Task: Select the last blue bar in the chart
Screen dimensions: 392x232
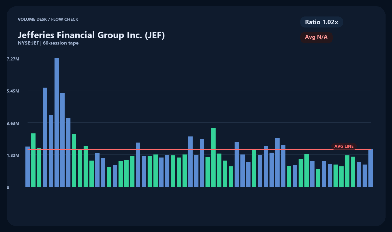Action: tap(371, 168)
